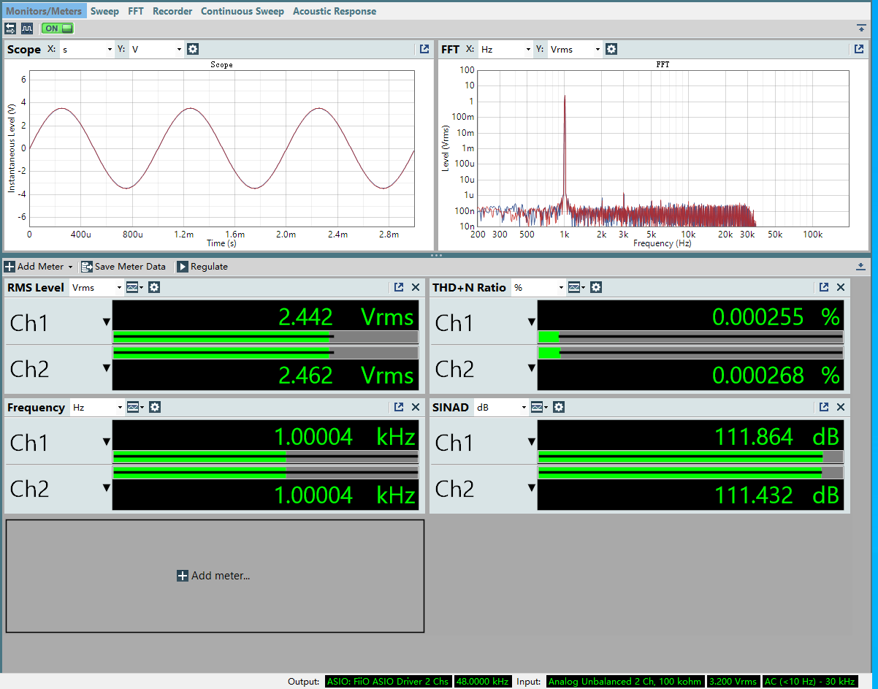Open RMS Level meter view type icon
The height and width of the screenshot is (689, 878).
click(x=134, y=287)
